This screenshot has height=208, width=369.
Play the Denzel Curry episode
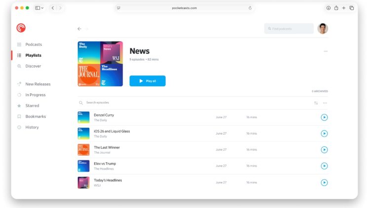(324, 117)
